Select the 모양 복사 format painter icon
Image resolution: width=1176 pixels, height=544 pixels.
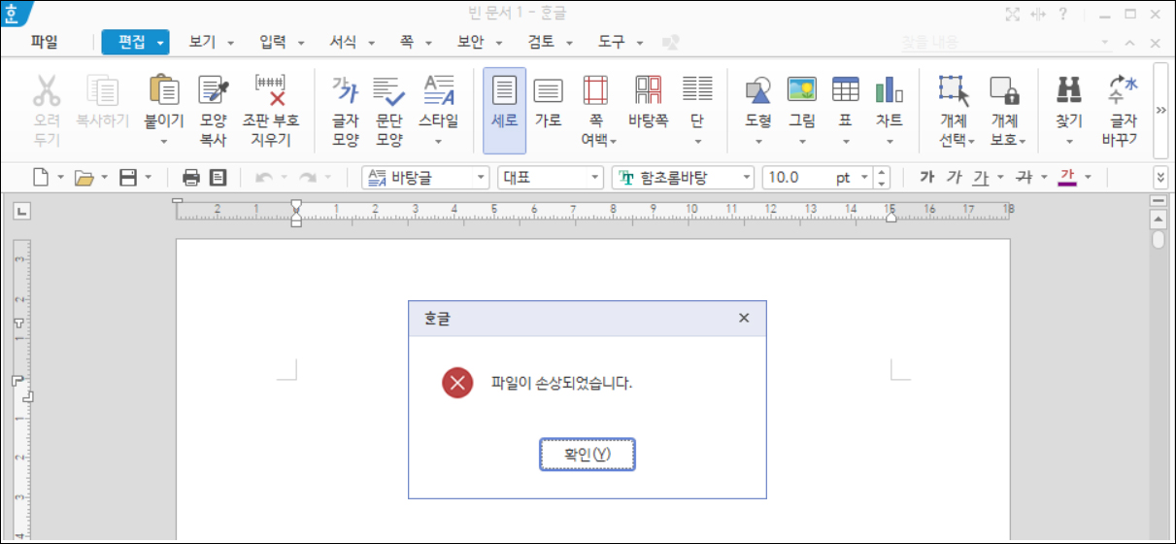pos(214,90)
